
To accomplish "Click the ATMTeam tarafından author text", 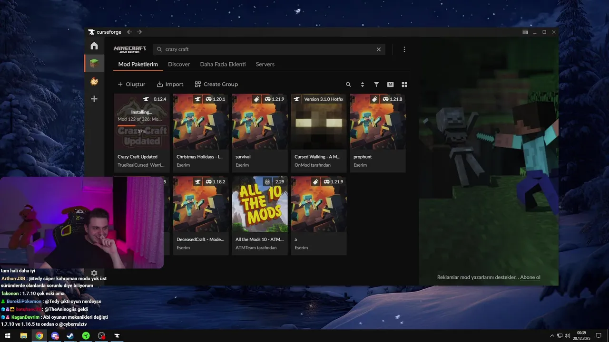I will (256, 247).
